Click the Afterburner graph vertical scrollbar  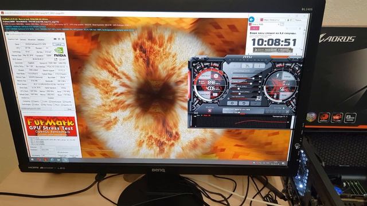292,122
